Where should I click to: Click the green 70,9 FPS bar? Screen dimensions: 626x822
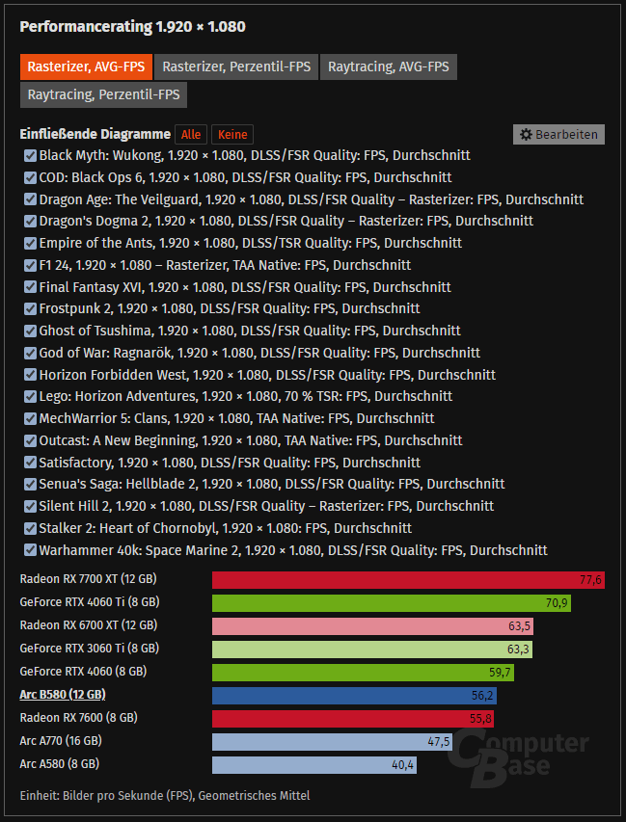[x=392, y=603]
